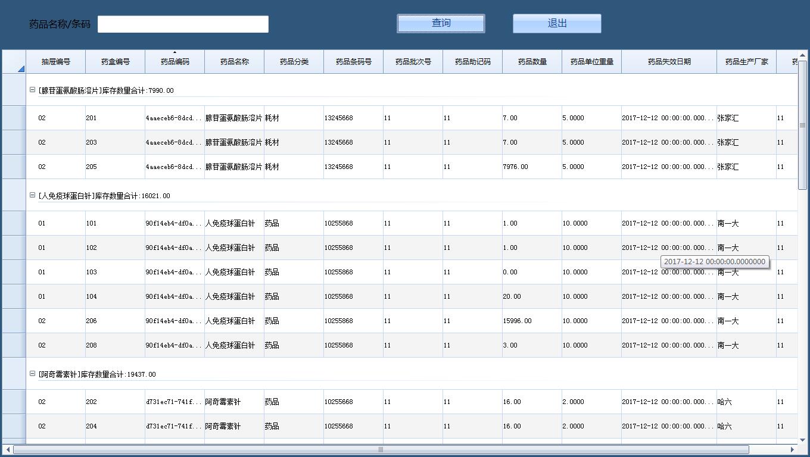Collapse the 阿奇霉素针 group

point(33,374)
